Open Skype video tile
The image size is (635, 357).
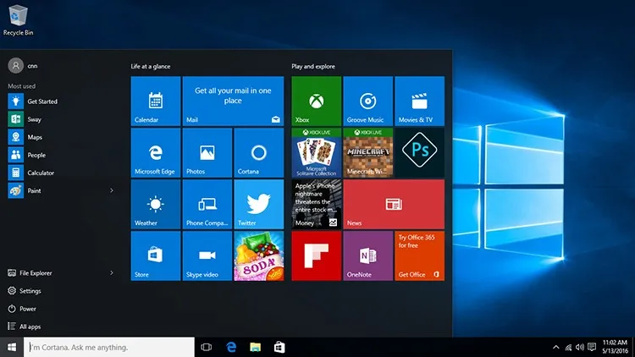click(x=207, y=255)
